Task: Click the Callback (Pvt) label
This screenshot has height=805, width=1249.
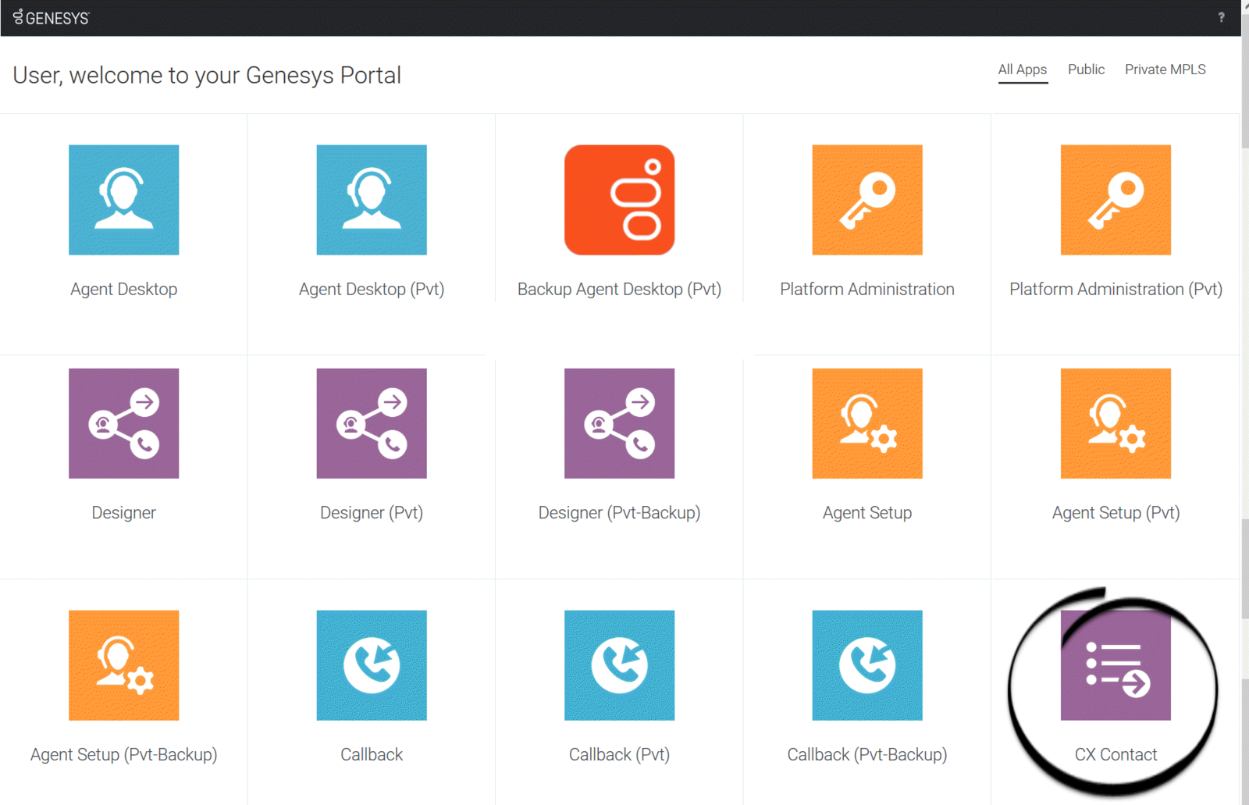Action: point(619,755)
